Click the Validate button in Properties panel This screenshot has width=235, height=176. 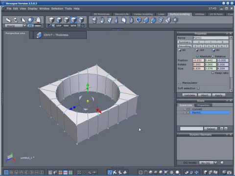(x=189, y=95)
